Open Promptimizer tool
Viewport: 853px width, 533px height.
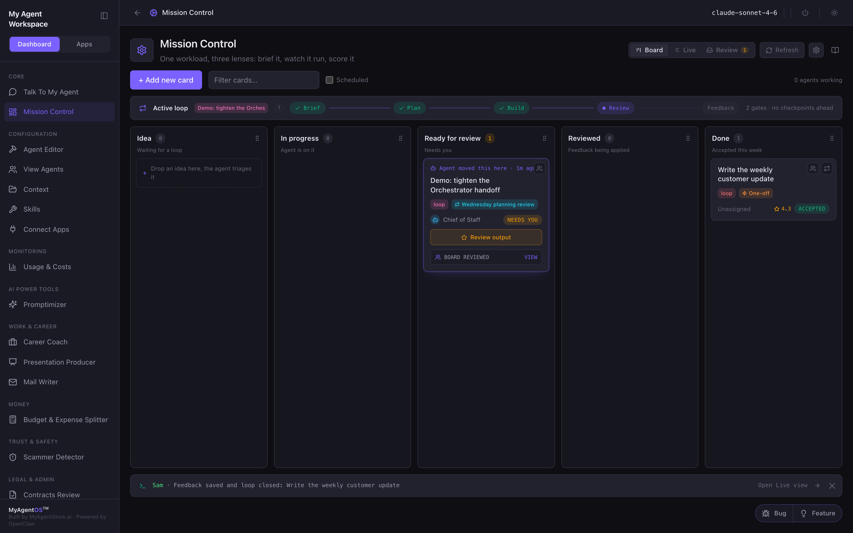click(59, 305)
